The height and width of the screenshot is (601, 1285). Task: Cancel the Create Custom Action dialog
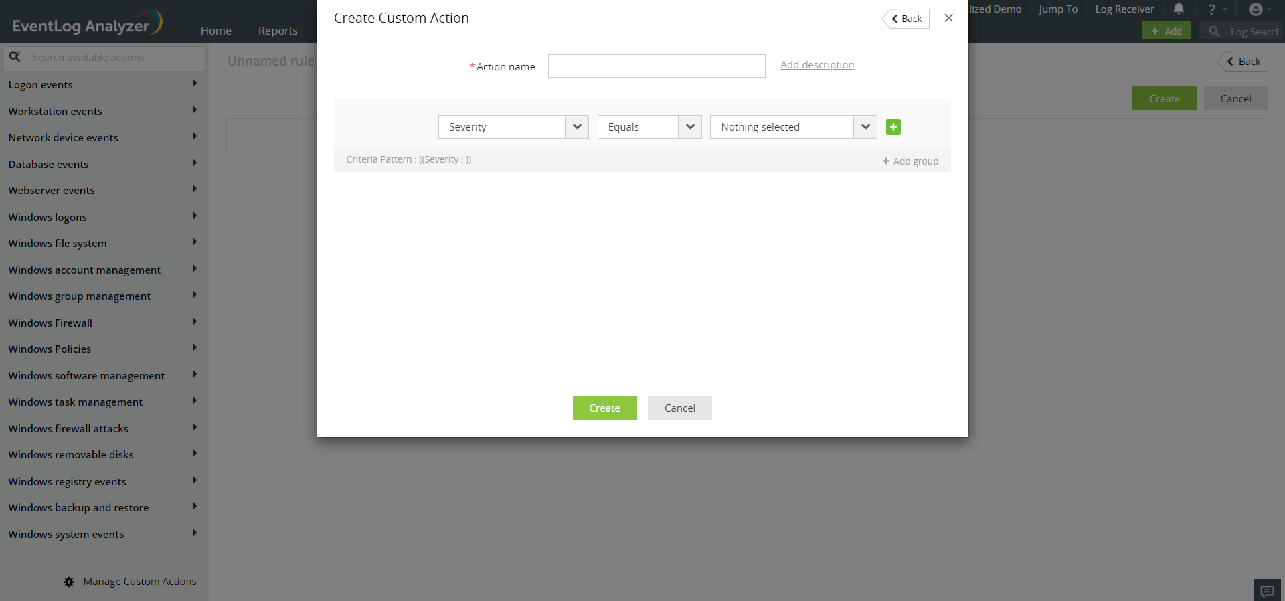coord(679,408)
